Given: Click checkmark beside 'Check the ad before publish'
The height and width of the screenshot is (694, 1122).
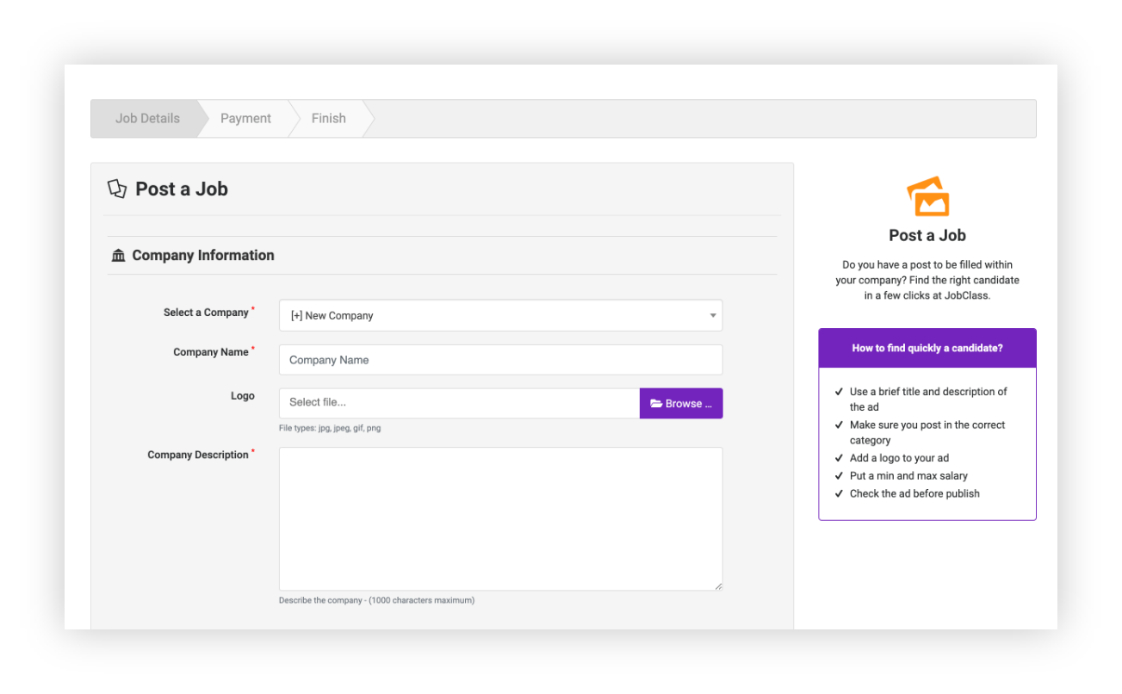Looking at the screenshot, I should [839, 494].
